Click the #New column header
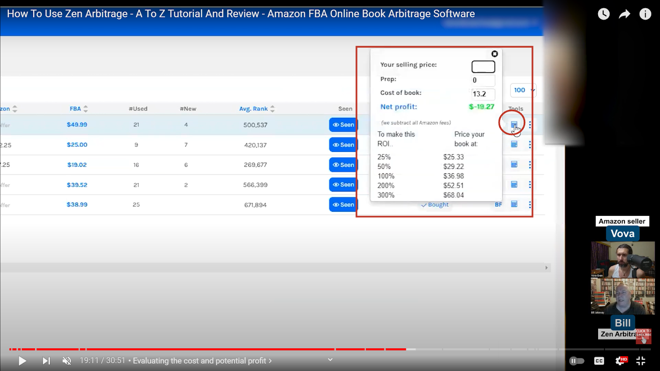 tap(188, 109)
